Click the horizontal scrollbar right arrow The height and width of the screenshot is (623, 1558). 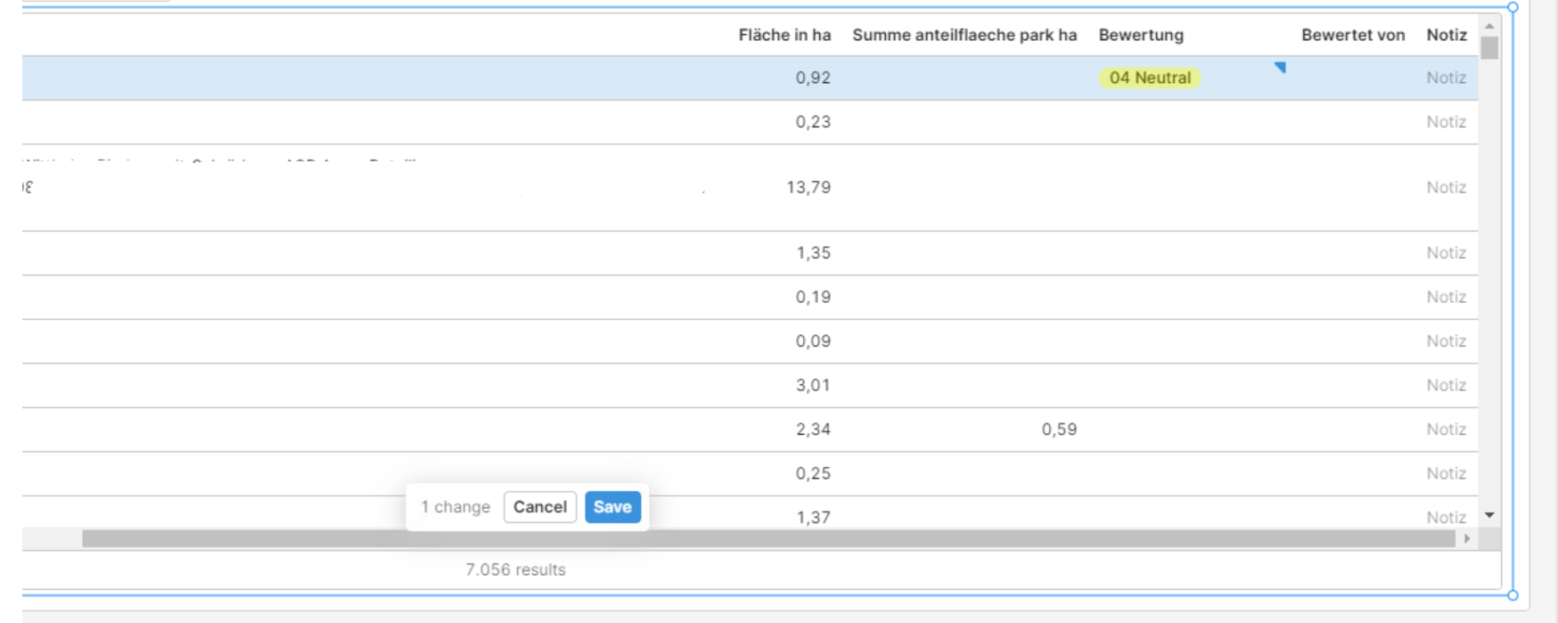click(x=1467, y=538)
